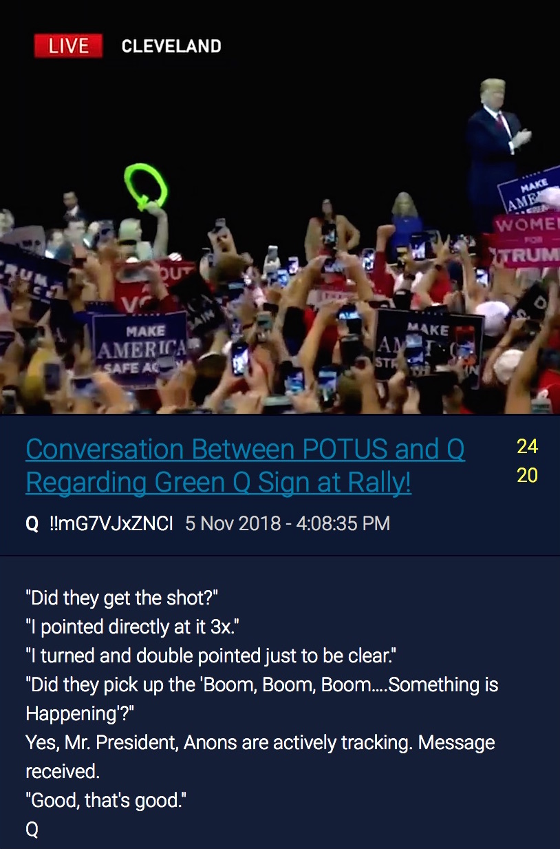Select the 'Boom, Boom, Boom' quote line
The image size is (560, 849).
tap(262, 699)
